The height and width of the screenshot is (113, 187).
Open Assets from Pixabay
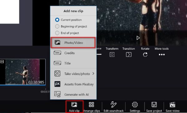[73, 84]
